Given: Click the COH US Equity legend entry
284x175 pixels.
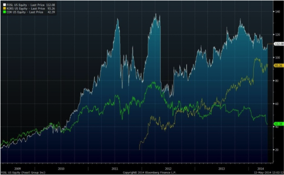Looking at the screenshot, I should pyautogui.click(x=31, y=12).
